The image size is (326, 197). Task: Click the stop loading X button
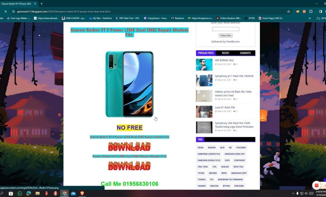click(5, 11)
